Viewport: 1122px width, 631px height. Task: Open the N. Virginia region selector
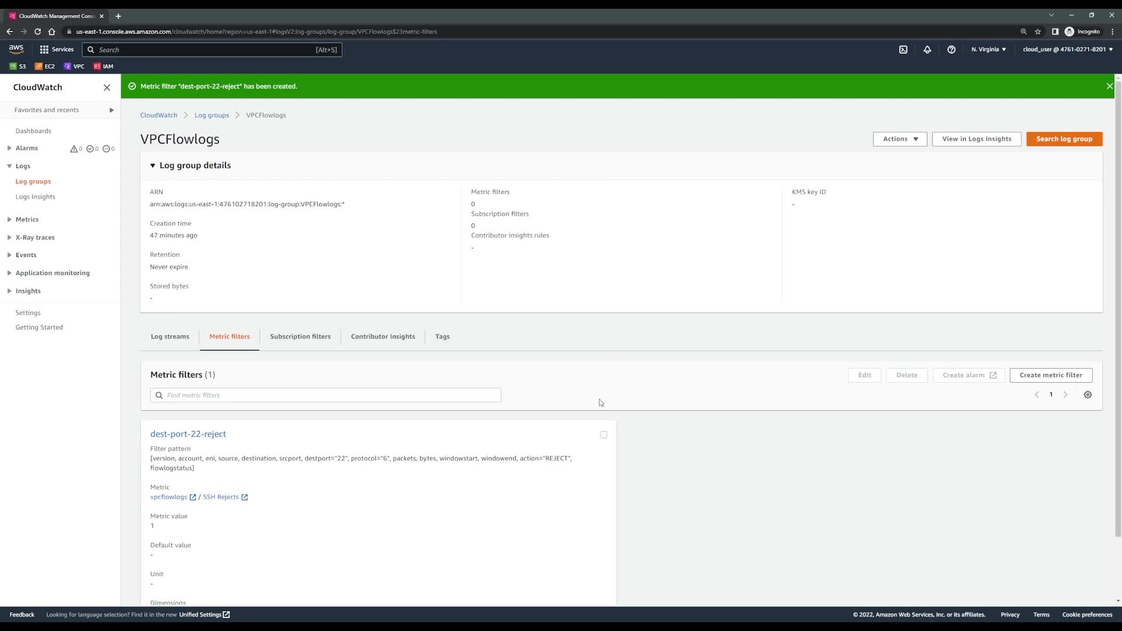pos(988,50)
